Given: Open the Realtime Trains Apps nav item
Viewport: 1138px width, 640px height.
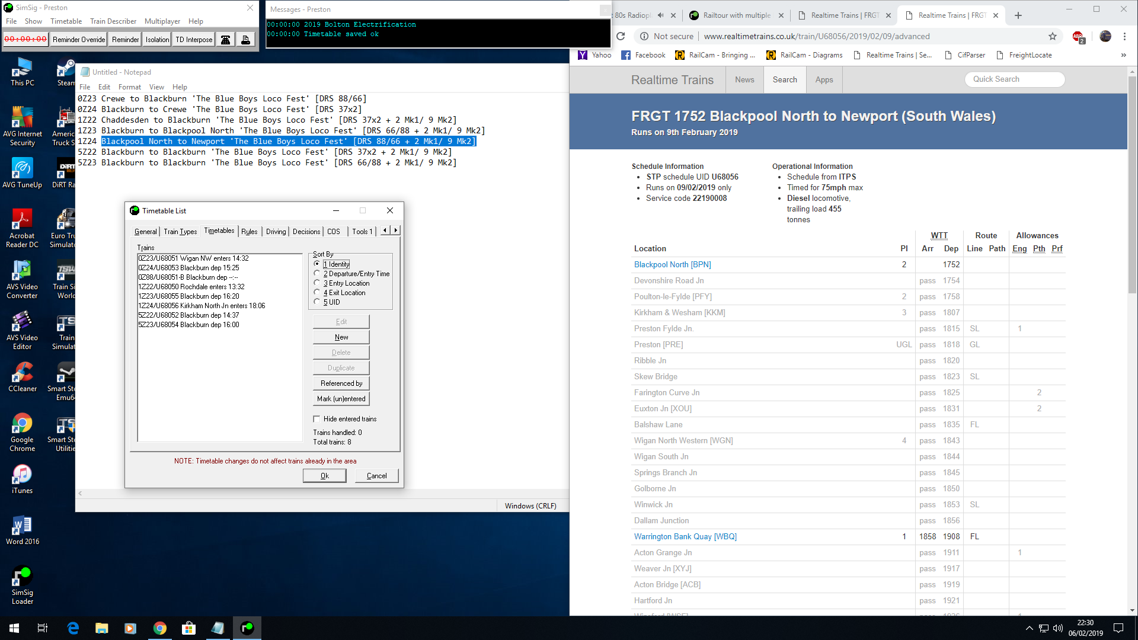Looking at the screenshot, I should click(824, 80).
